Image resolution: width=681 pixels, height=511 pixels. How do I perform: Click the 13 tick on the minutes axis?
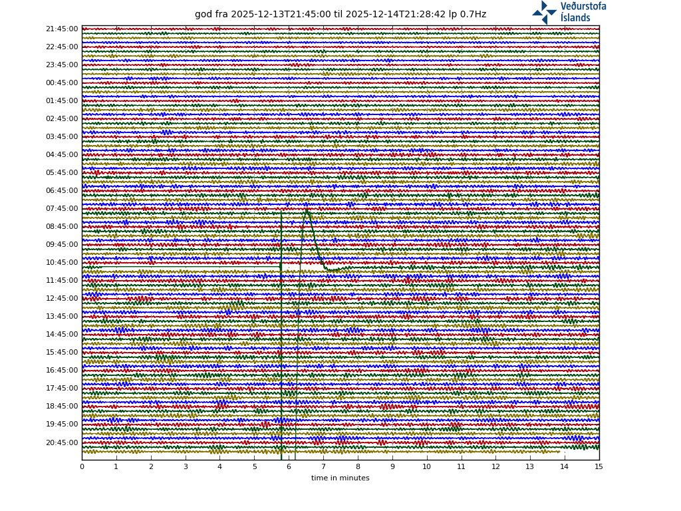(530, 467)
